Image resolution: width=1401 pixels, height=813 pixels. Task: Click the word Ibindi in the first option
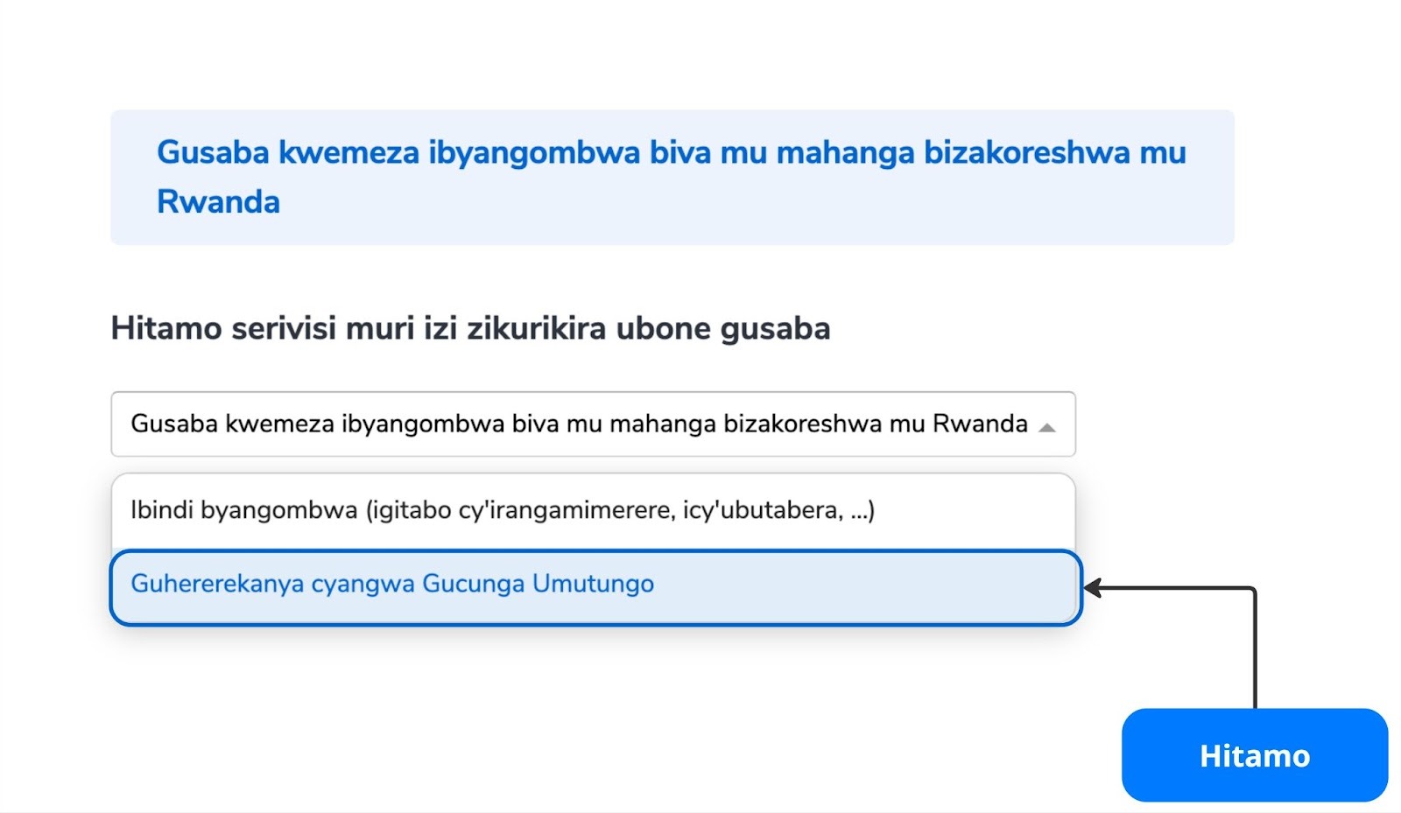pyautogui.click(x=162, y=510)
